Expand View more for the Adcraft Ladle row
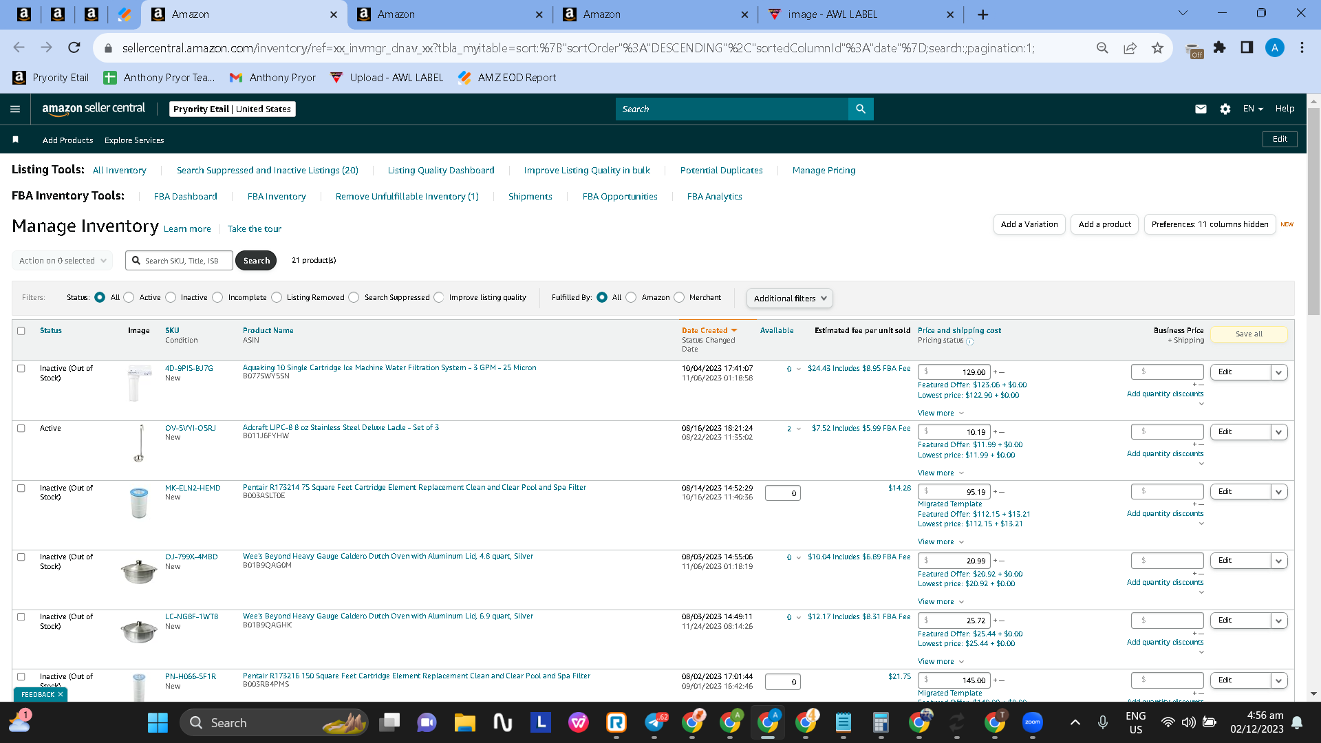Image resolution: width=1321 pixels, height=743 pixels. [941, 473]
